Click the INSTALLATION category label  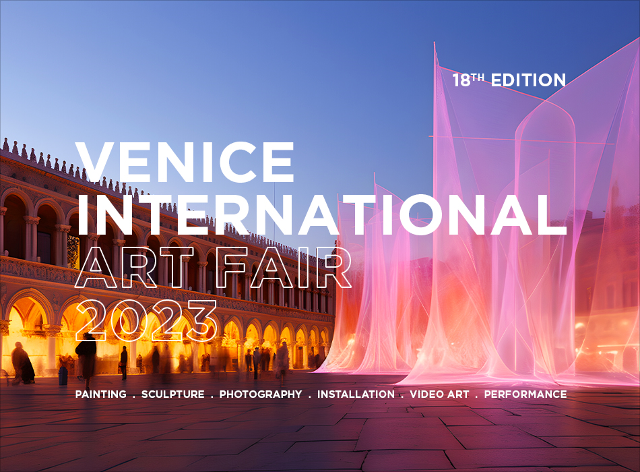[x=356, y=394]
